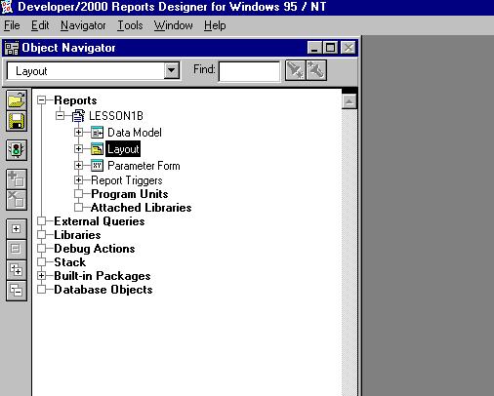This screenshot has width=494, height=396.
Task: Select the Debug Actions tree label
Action: click(95, 249)
